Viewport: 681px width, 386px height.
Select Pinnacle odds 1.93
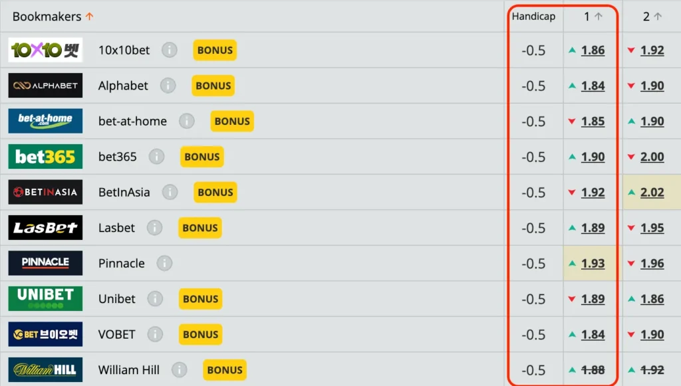pyautogui.click(x=593, y=264)
